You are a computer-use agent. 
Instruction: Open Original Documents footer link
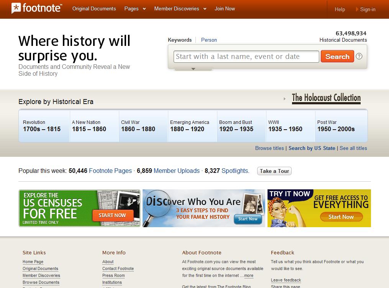[x=41, y=268]
